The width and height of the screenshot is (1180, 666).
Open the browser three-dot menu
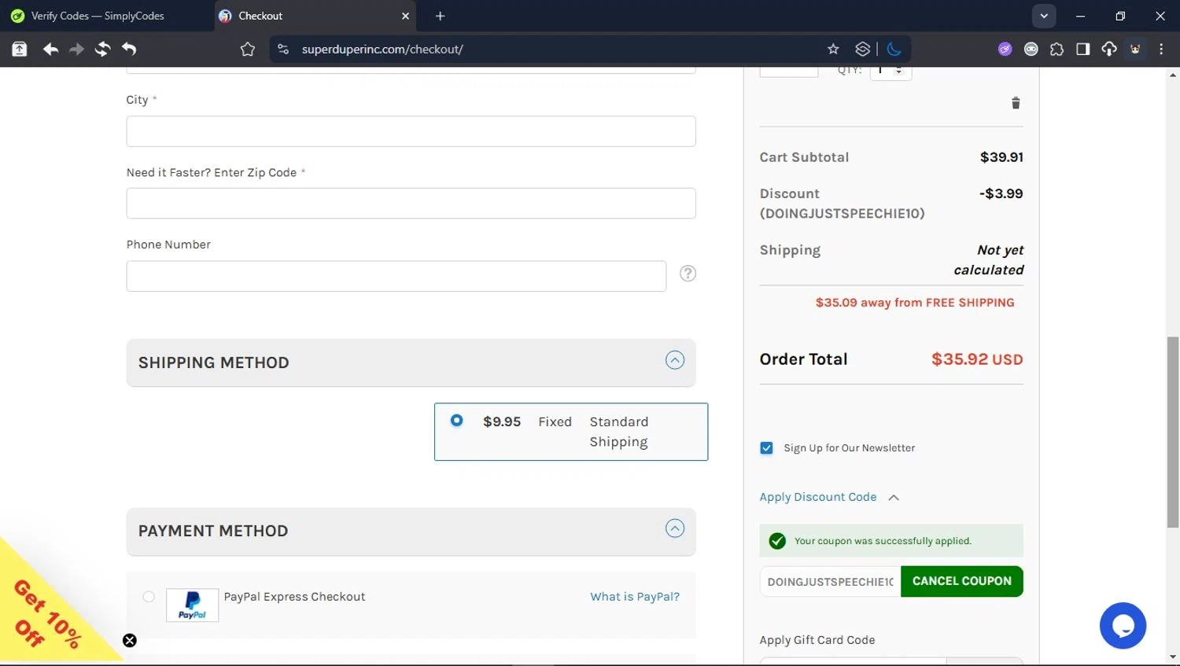(x=1161, y=50)
